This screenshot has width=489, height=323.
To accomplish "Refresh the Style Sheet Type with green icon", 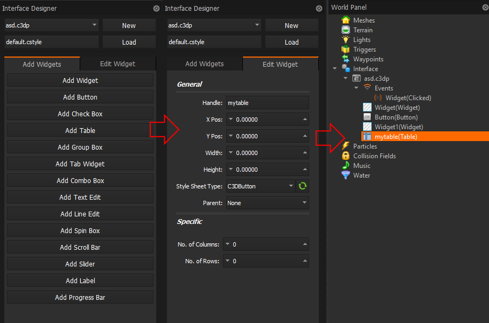I will [303, 186].
